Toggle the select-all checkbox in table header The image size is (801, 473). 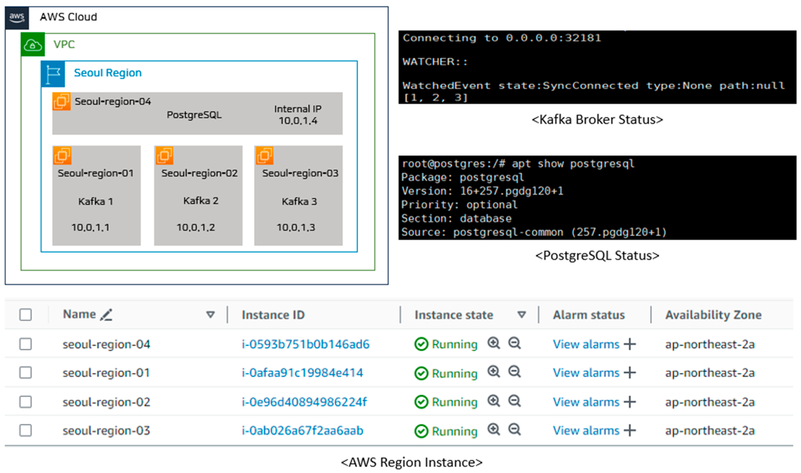(26, 315)
